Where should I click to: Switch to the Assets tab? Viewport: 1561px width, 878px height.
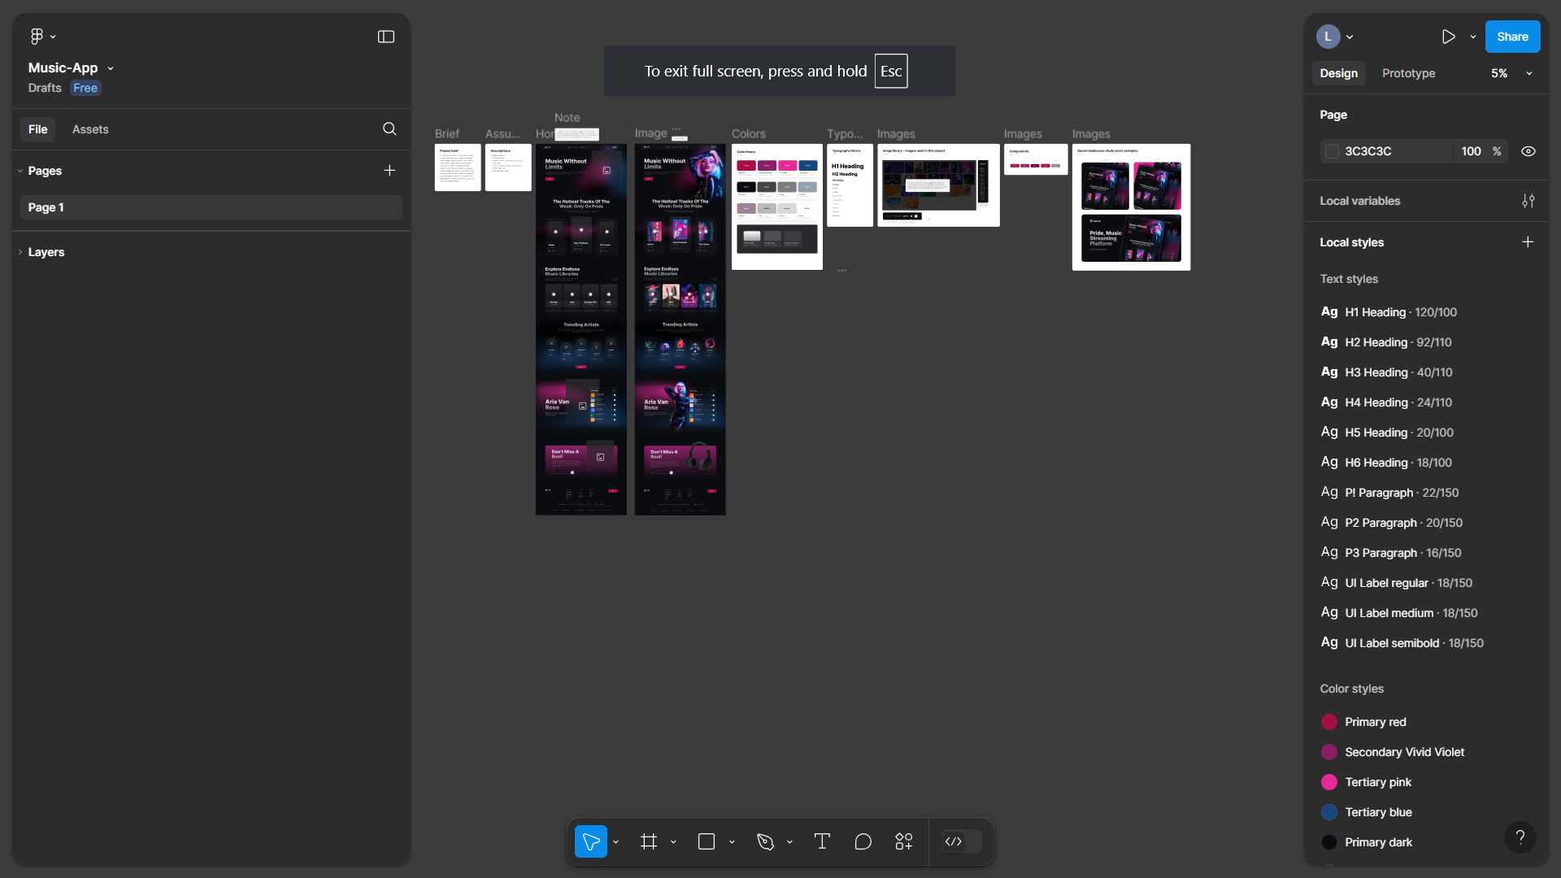click(90, 129)
